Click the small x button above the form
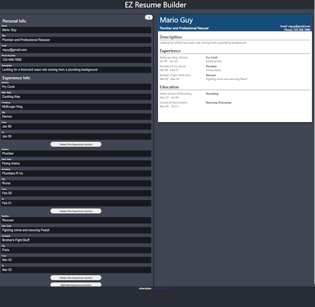Image resolution: width=315 pixels, height=307 pixels. tap(149, 17)
